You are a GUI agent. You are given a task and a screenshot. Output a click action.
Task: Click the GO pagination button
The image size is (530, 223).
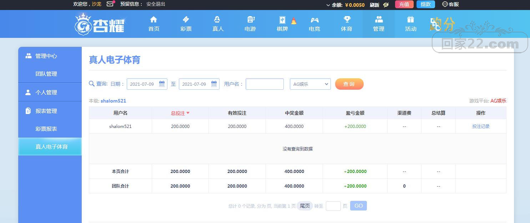pos(358,206)
